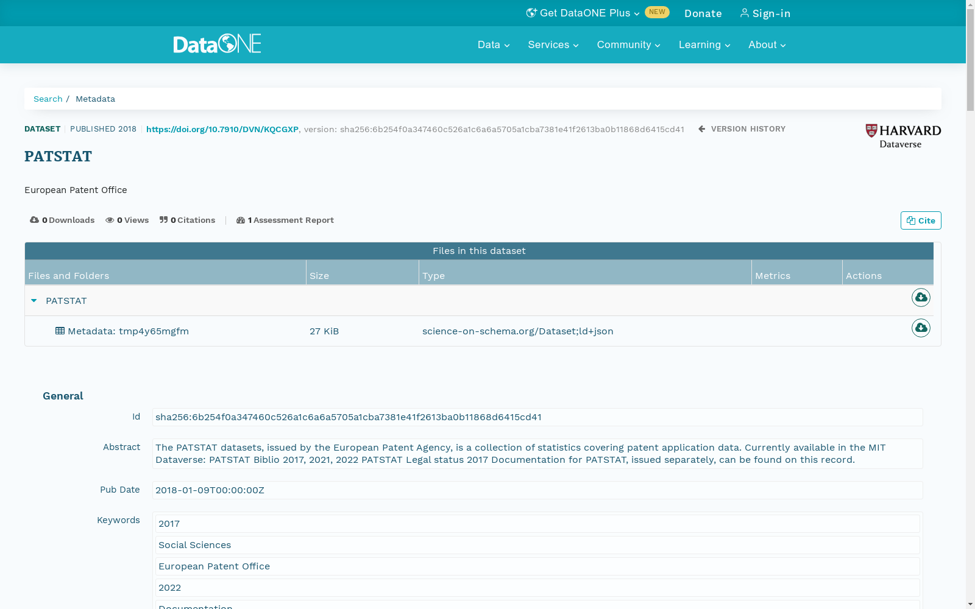Click the page vertical scrollbar thumb
The height and width of the screenshot is (609, 975).
tap(970, 61)
